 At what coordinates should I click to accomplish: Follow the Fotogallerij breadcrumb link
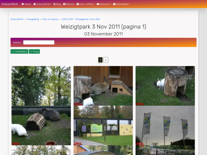pos(33,19)
